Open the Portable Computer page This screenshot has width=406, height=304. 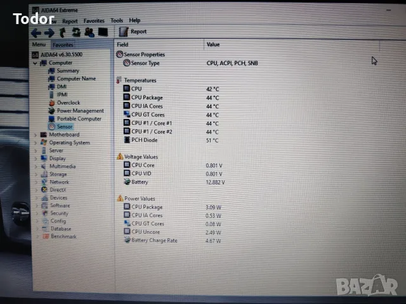tap(75, 118)
